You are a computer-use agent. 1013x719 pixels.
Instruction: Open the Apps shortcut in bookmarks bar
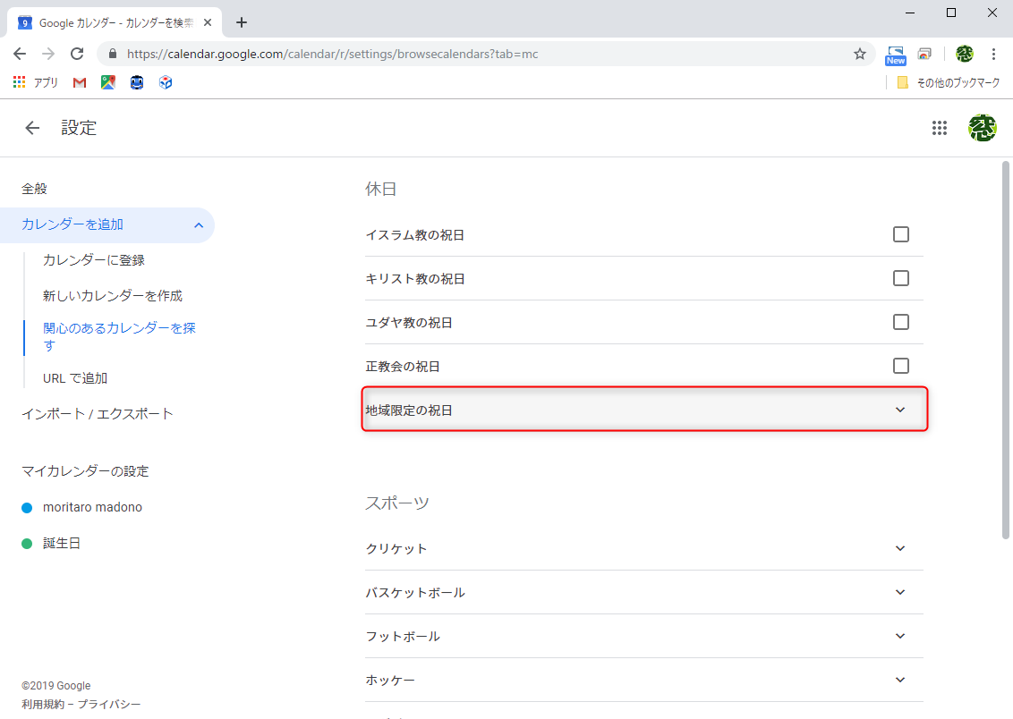pos(36,82)
